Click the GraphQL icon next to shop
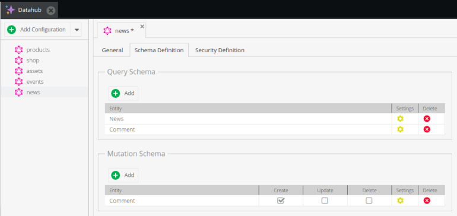The width and height of the screenshot is (457, 216). (x=18, y=61)
